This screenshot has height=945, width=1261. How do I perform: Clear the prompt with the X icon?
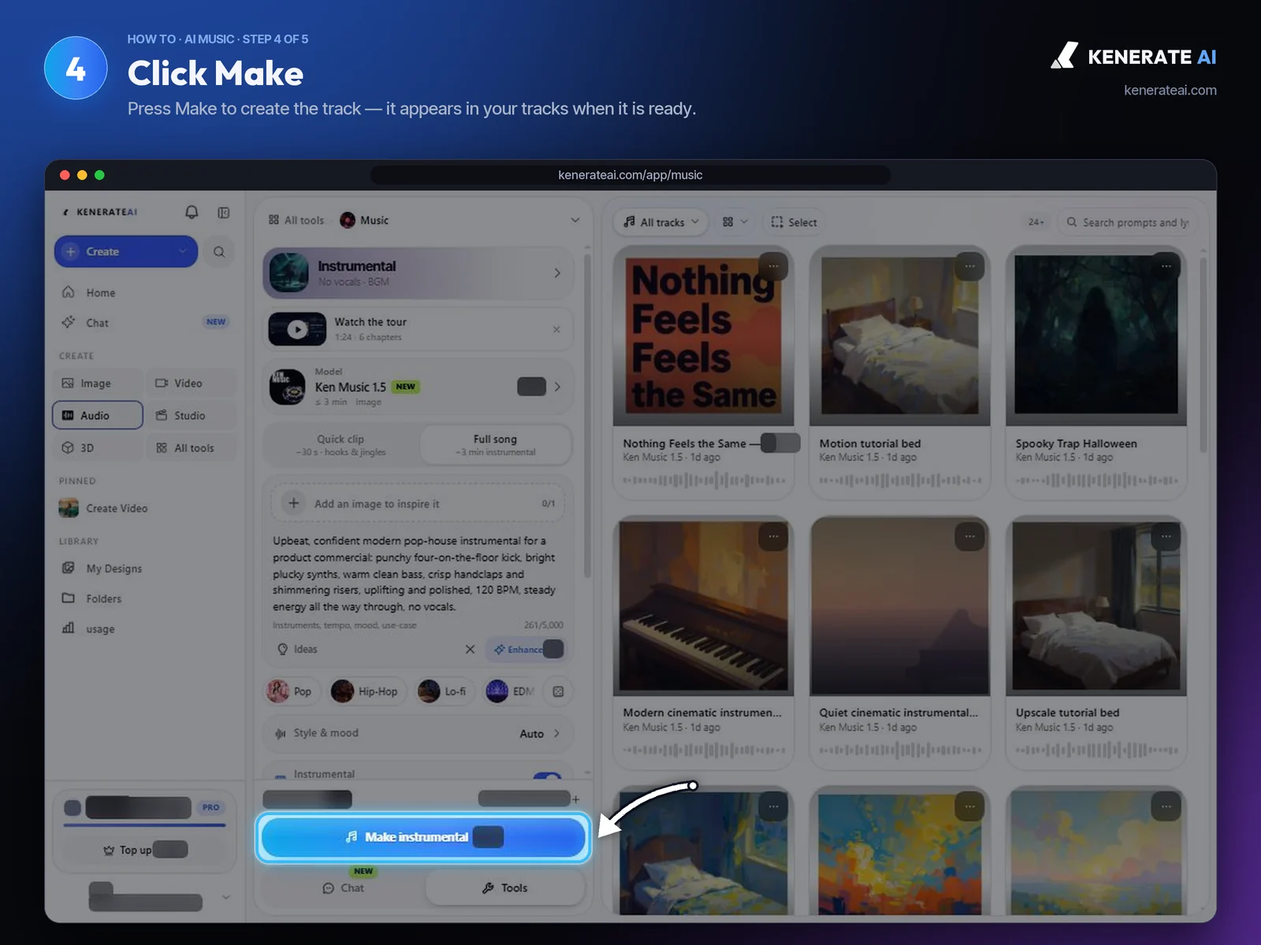470,649
